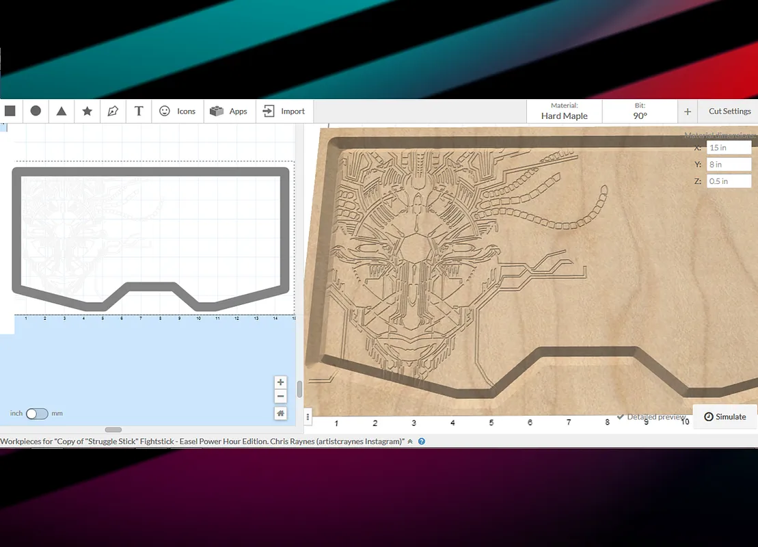Toggle units between inch and mm
758x547 pixels.
point(37,414)
